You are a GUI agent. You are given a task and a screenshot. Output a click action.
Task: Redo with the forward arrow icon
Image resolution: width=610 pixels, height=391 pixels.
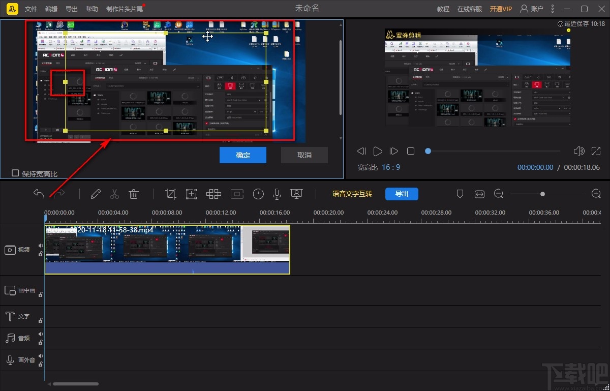[x=60, y=194]
